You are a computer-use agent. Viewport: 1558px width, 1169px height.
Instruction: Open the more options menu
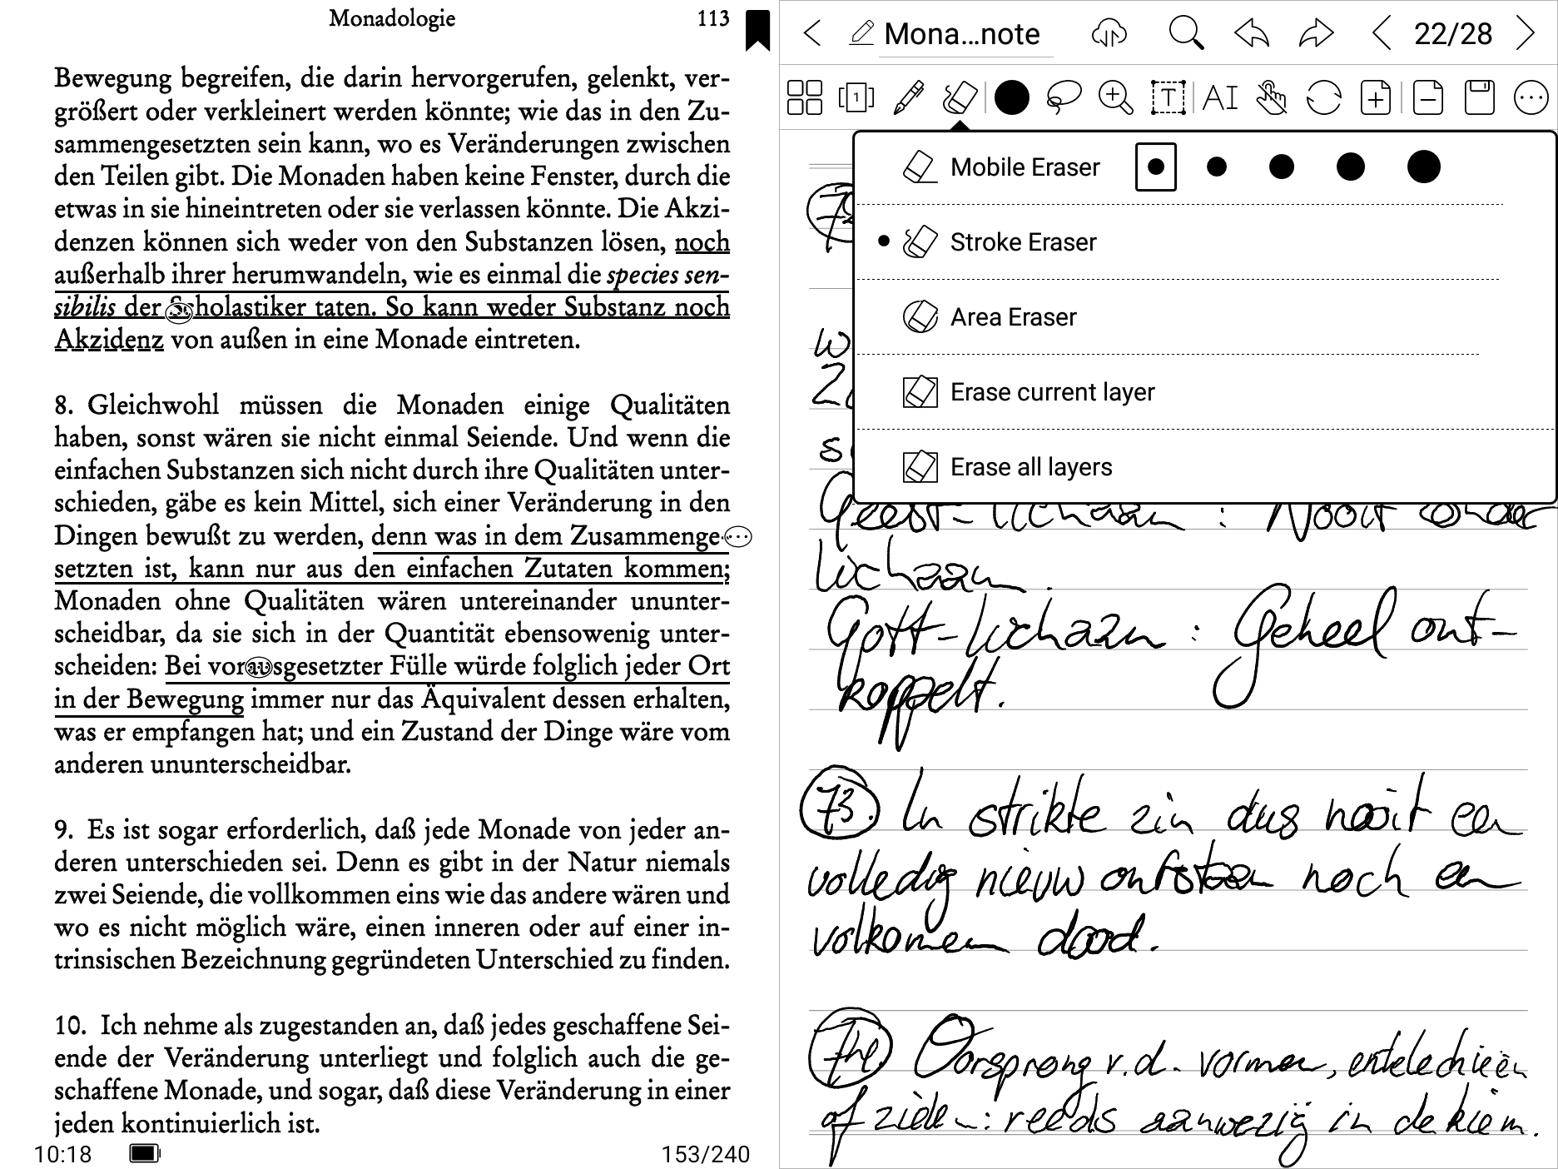(x=1531, y=97)
